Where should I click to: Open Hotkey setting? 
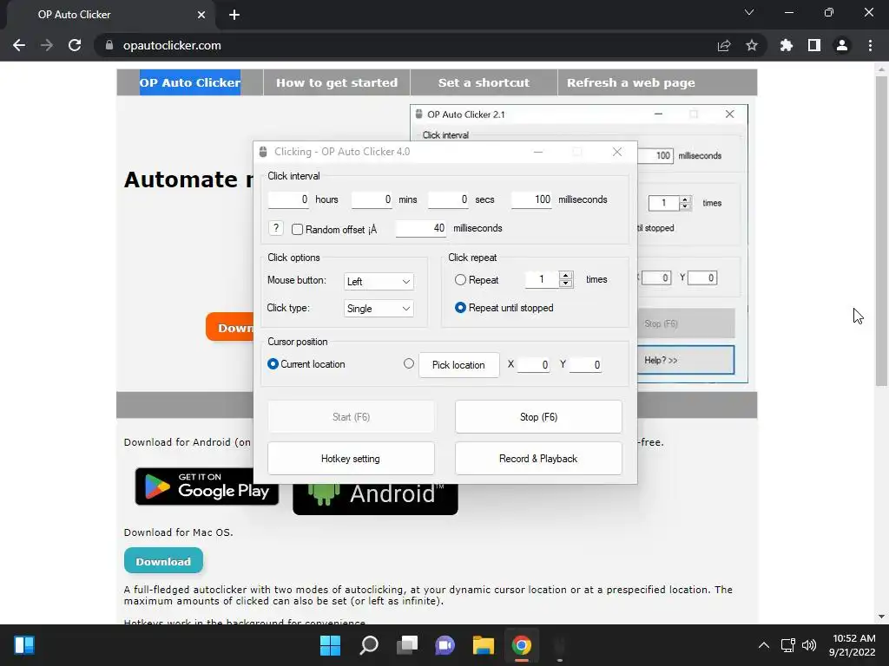pos(351,459)
